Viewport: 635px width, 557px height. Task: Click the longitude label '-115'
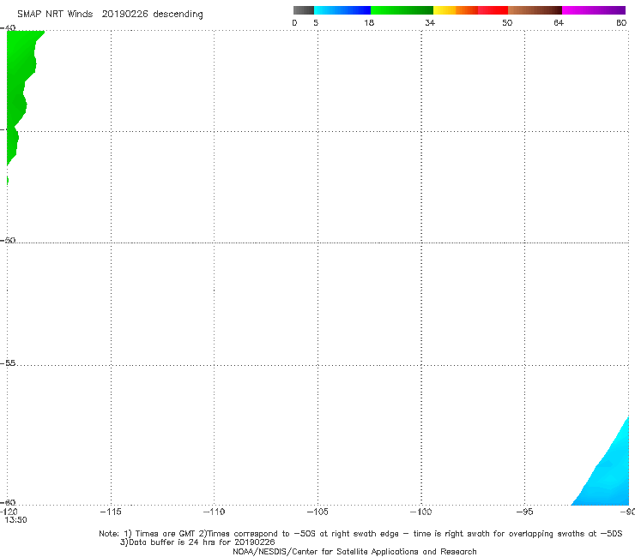coord(111,512)
